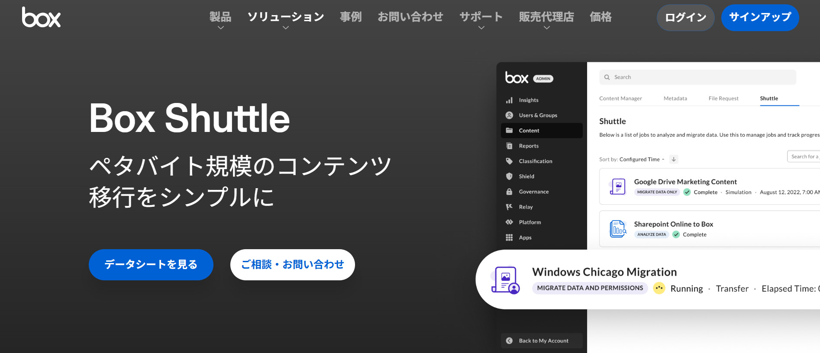Expand the 販売代理店 menu chevron

pyautogui.click(x=547, y=28)
